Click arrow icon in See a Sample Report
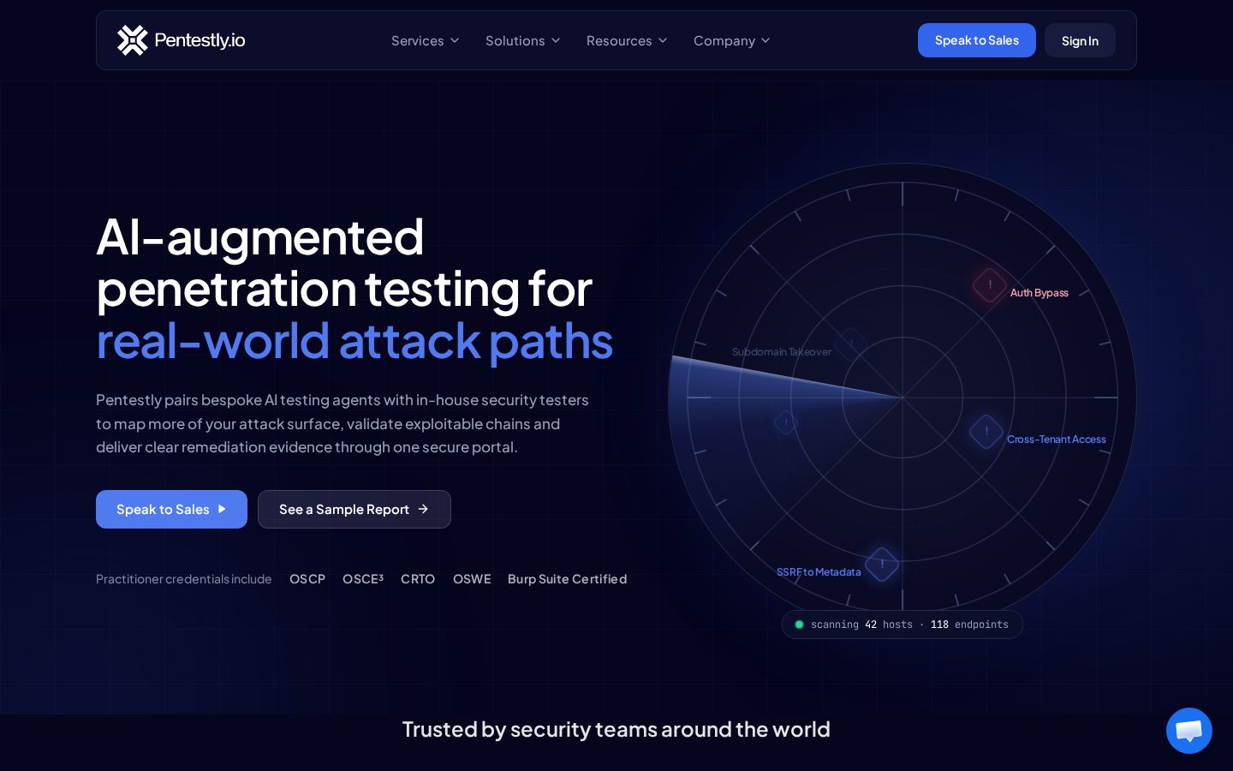 click(x=423, y=509)
